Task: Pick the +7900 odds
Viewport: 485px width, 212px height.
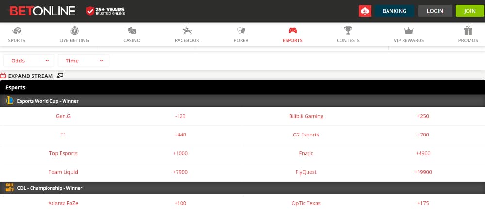Action: (180, 172)
